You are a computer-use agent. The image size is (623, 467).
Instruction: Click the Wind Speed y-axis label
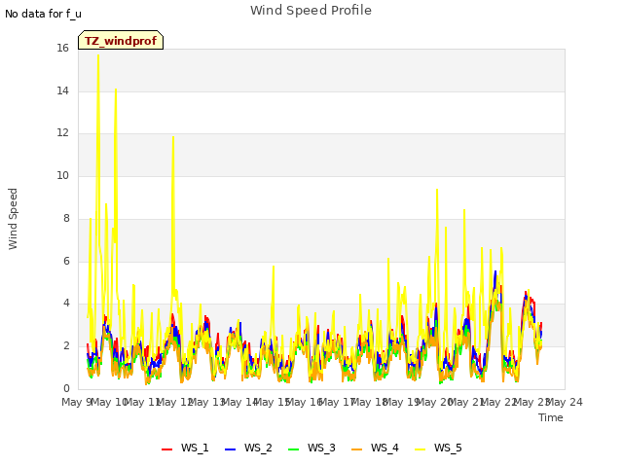[x=13, y=219]
